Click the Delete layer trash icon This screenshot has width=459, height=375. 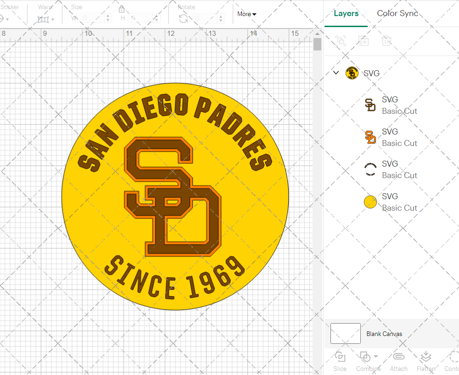click(386, 41)
